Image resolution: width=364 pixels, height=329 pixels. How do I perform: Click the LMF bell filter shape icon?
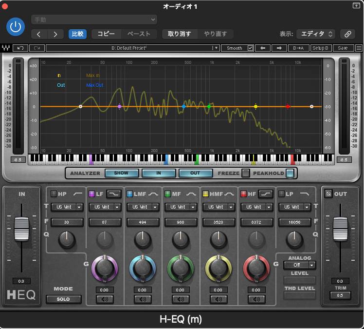tap(153, 194)
